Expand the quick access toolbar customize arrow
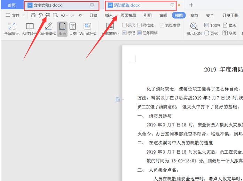The image size is (243, 181). [80, 15]
